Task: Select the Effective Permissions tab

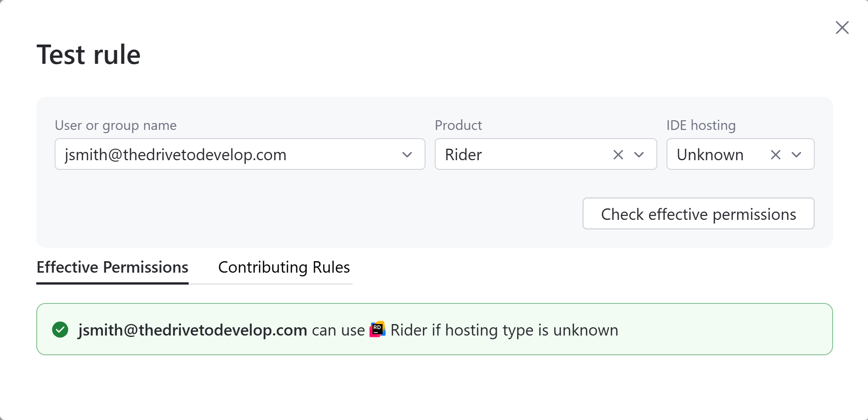Action: [x=112, y=267]
